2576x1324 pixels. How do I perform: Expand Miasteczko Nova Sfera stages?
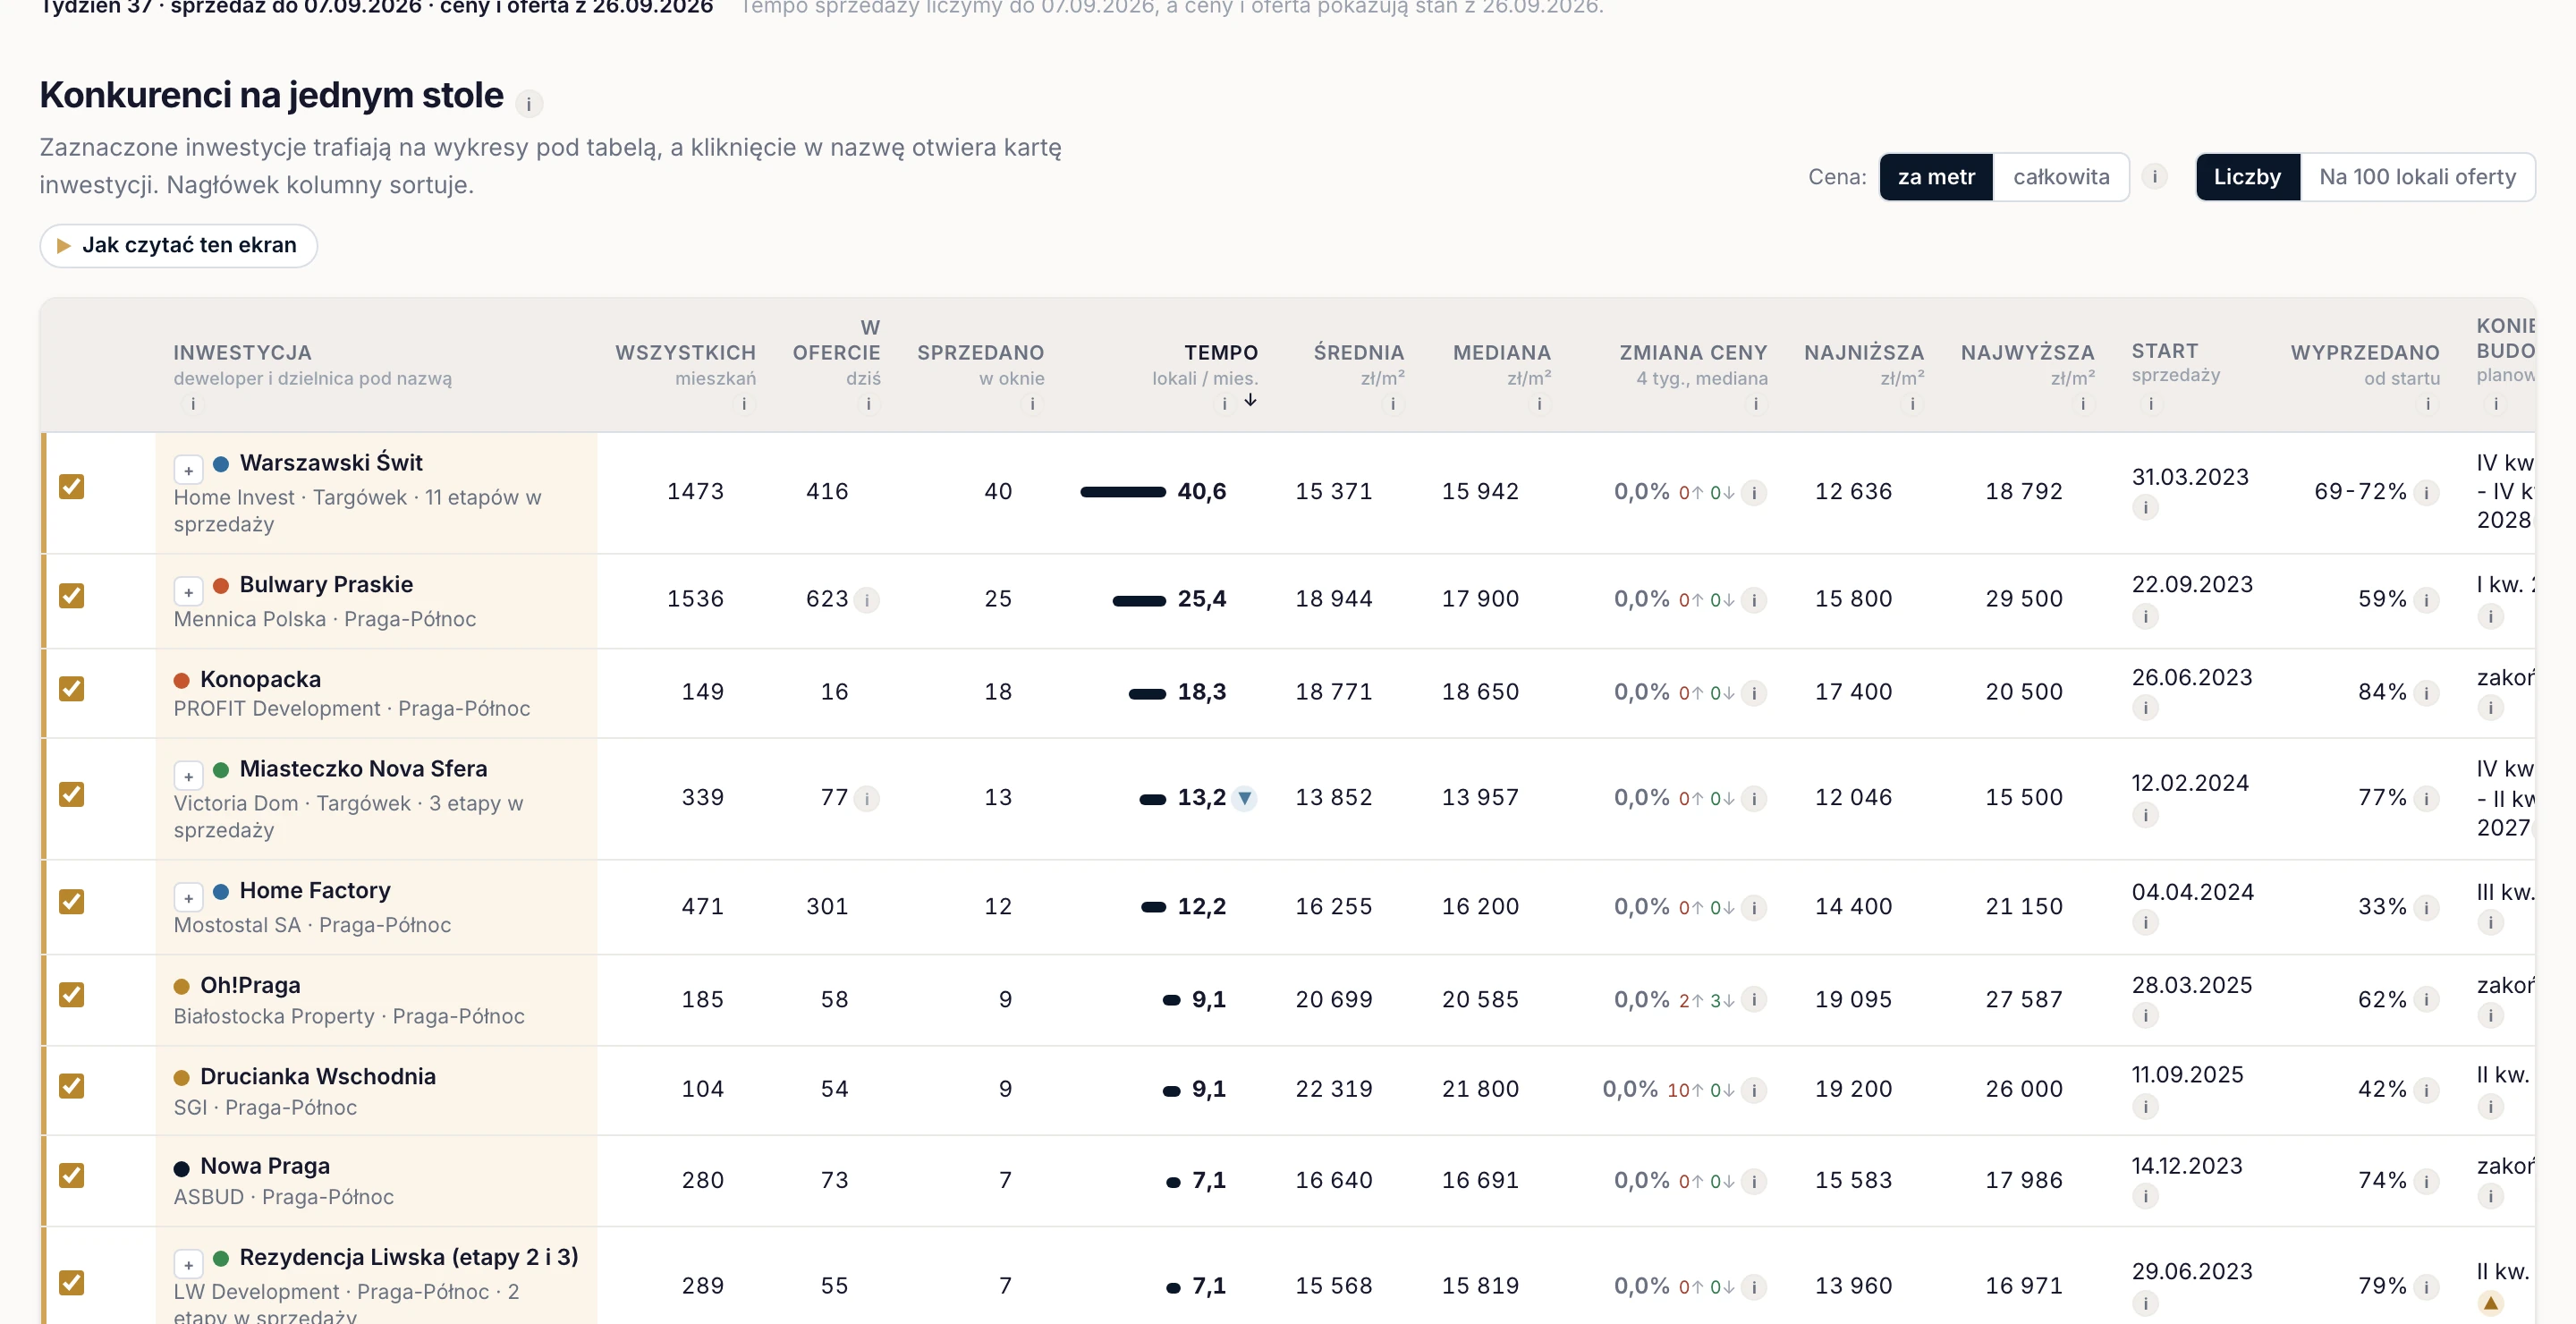point(188,776)
